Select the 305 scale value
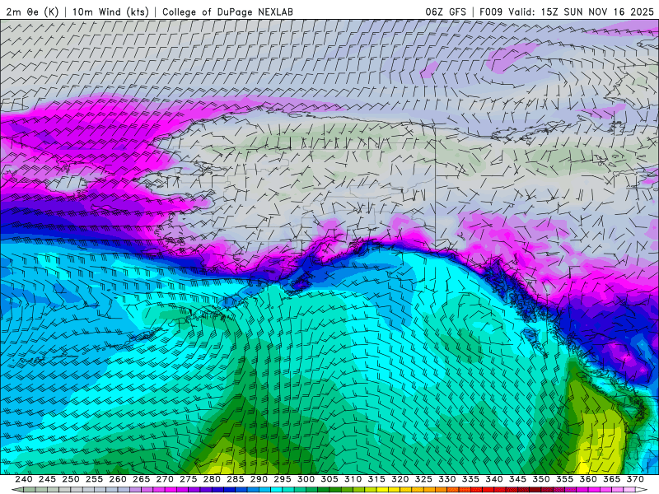 pyautogui.click(x=329, y=479)
